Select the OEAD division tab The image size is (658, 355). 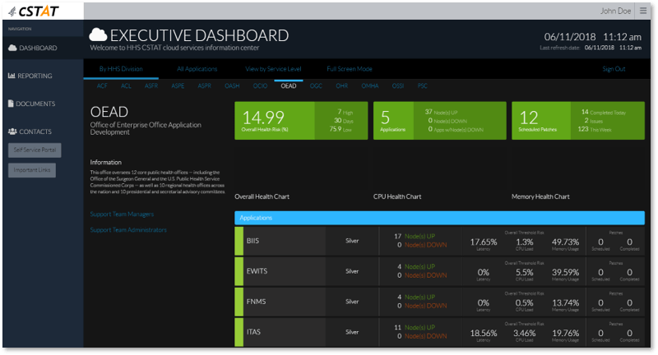point(289,86)
